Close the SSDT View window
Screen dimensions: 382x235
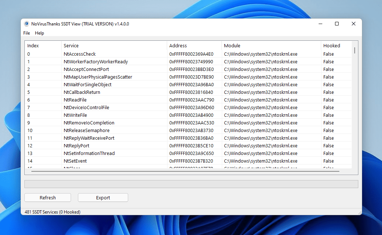[x=354, y=24]
